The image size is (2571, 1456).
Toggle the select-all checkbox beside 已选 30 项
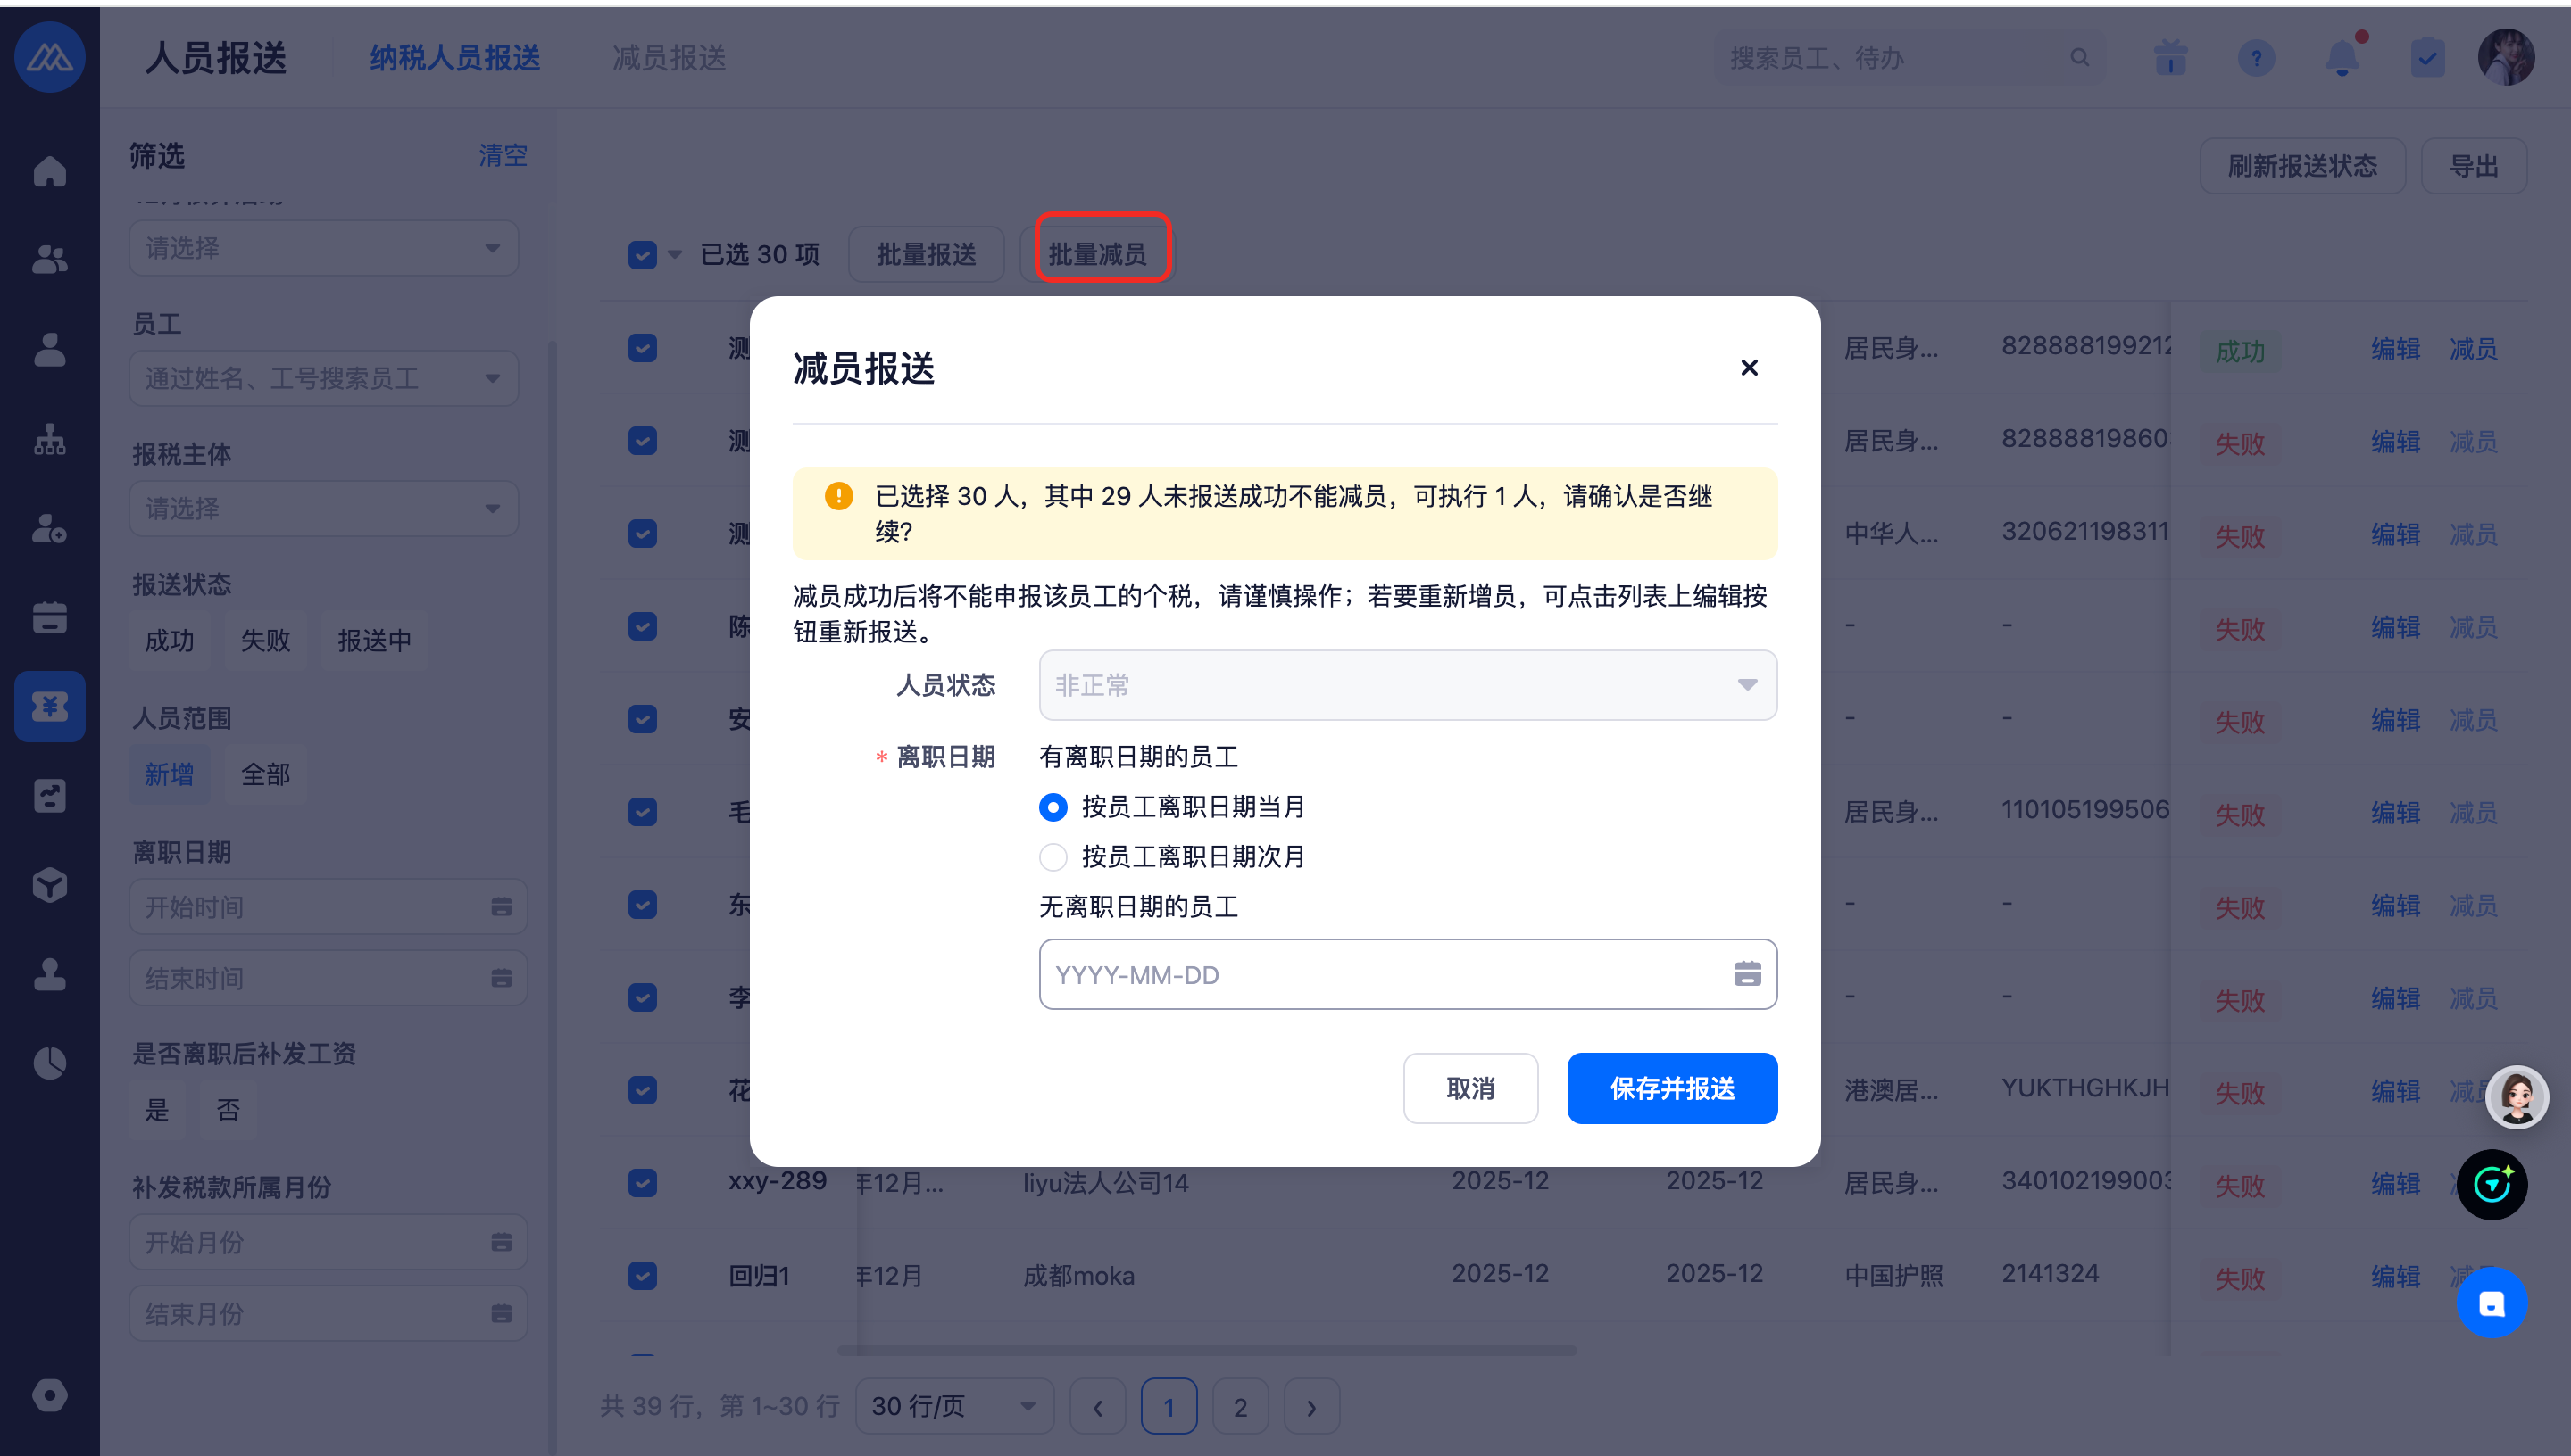point(642,255)
